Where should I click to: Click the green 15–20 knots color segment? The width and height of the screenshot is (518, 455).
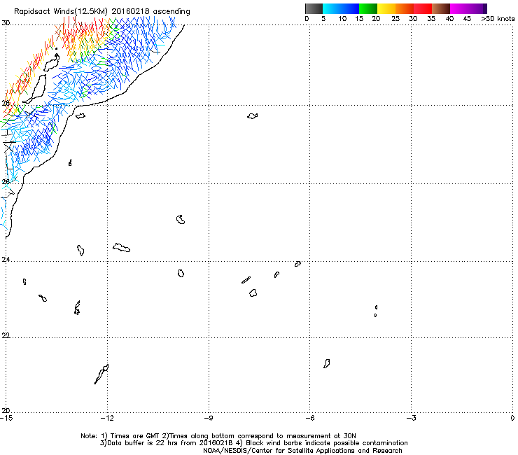[x=368, y=8]
